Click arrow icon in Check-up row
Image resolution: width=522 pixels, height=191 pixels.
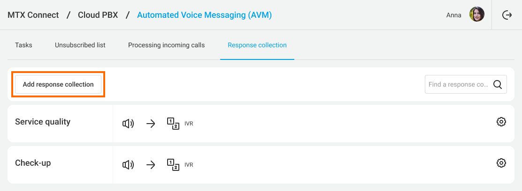click(151, 165)
